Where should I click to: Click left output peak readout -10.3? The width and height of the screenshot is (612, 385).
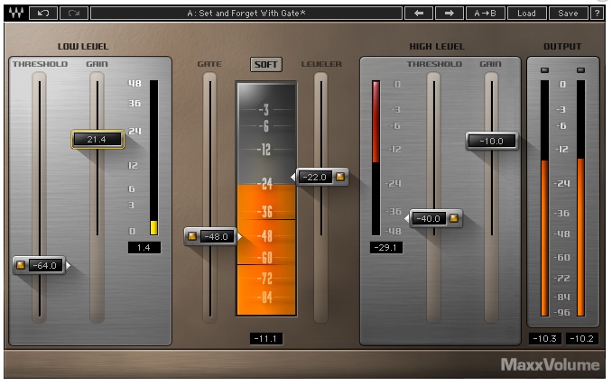click(545, 338)
